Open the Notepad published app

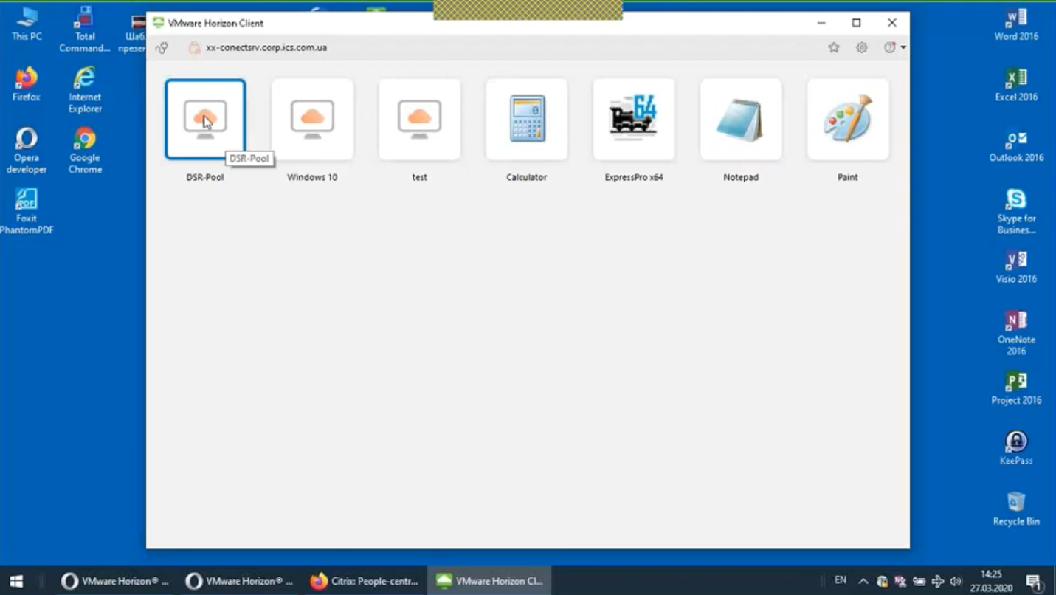click(741, 119)
